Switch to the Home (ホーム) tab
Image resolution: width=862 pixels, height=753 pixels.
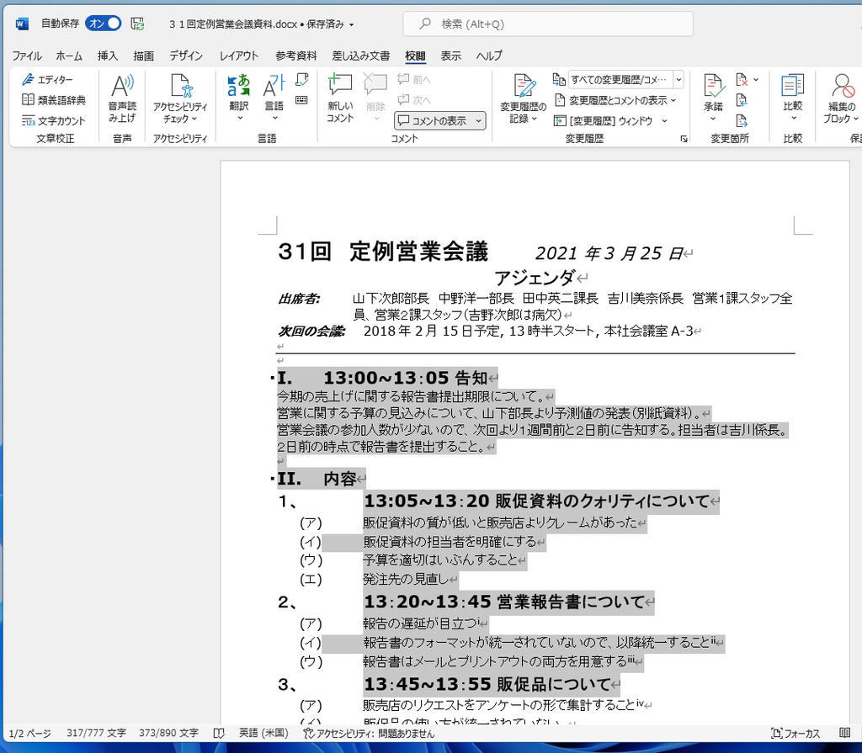69,56
